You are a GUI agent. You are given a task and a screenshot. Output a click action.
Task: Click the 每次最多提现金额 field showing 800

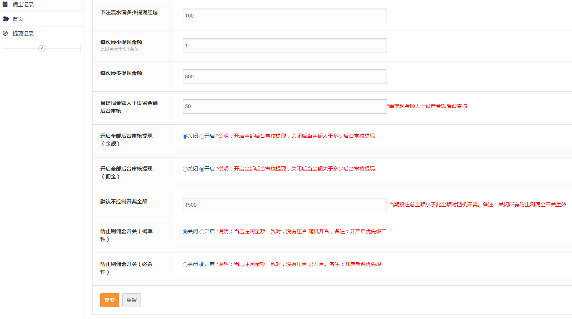click(285, 77)
